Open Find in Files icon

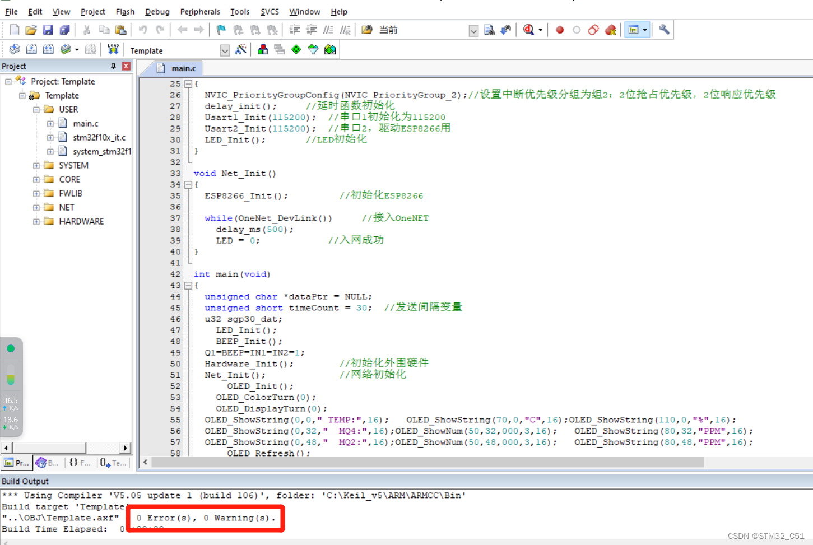(x=367, y=30)
